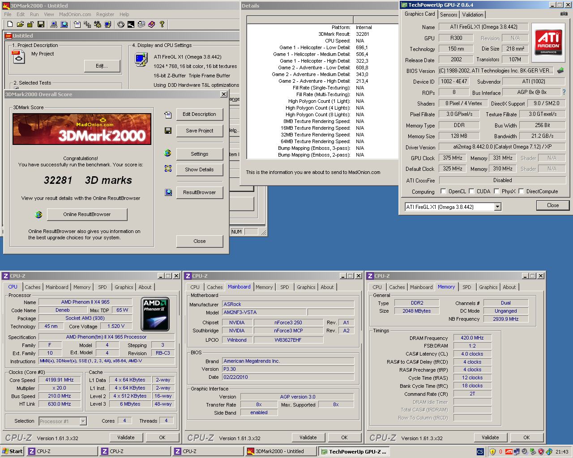Image resolution: width=573 pixels, height=458 pixels.
Task: Click the red ATI tray icon
Action: click(509, 451)
